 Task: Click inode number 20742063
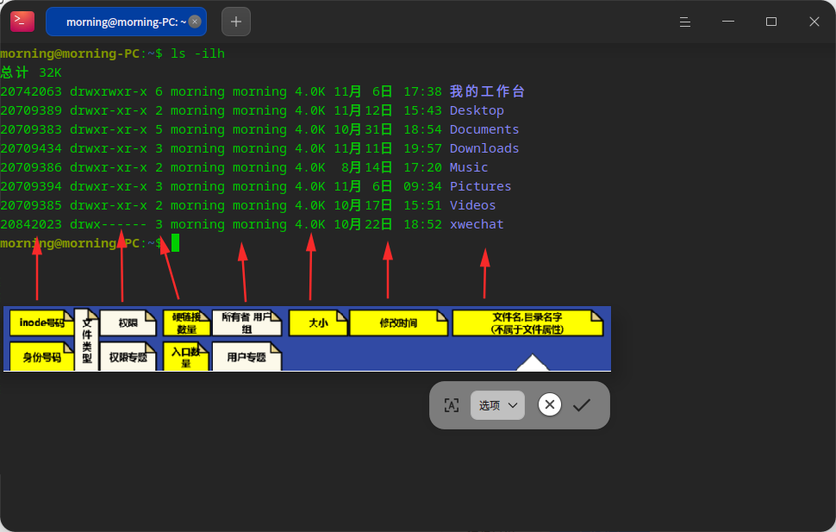click(31, 91)
